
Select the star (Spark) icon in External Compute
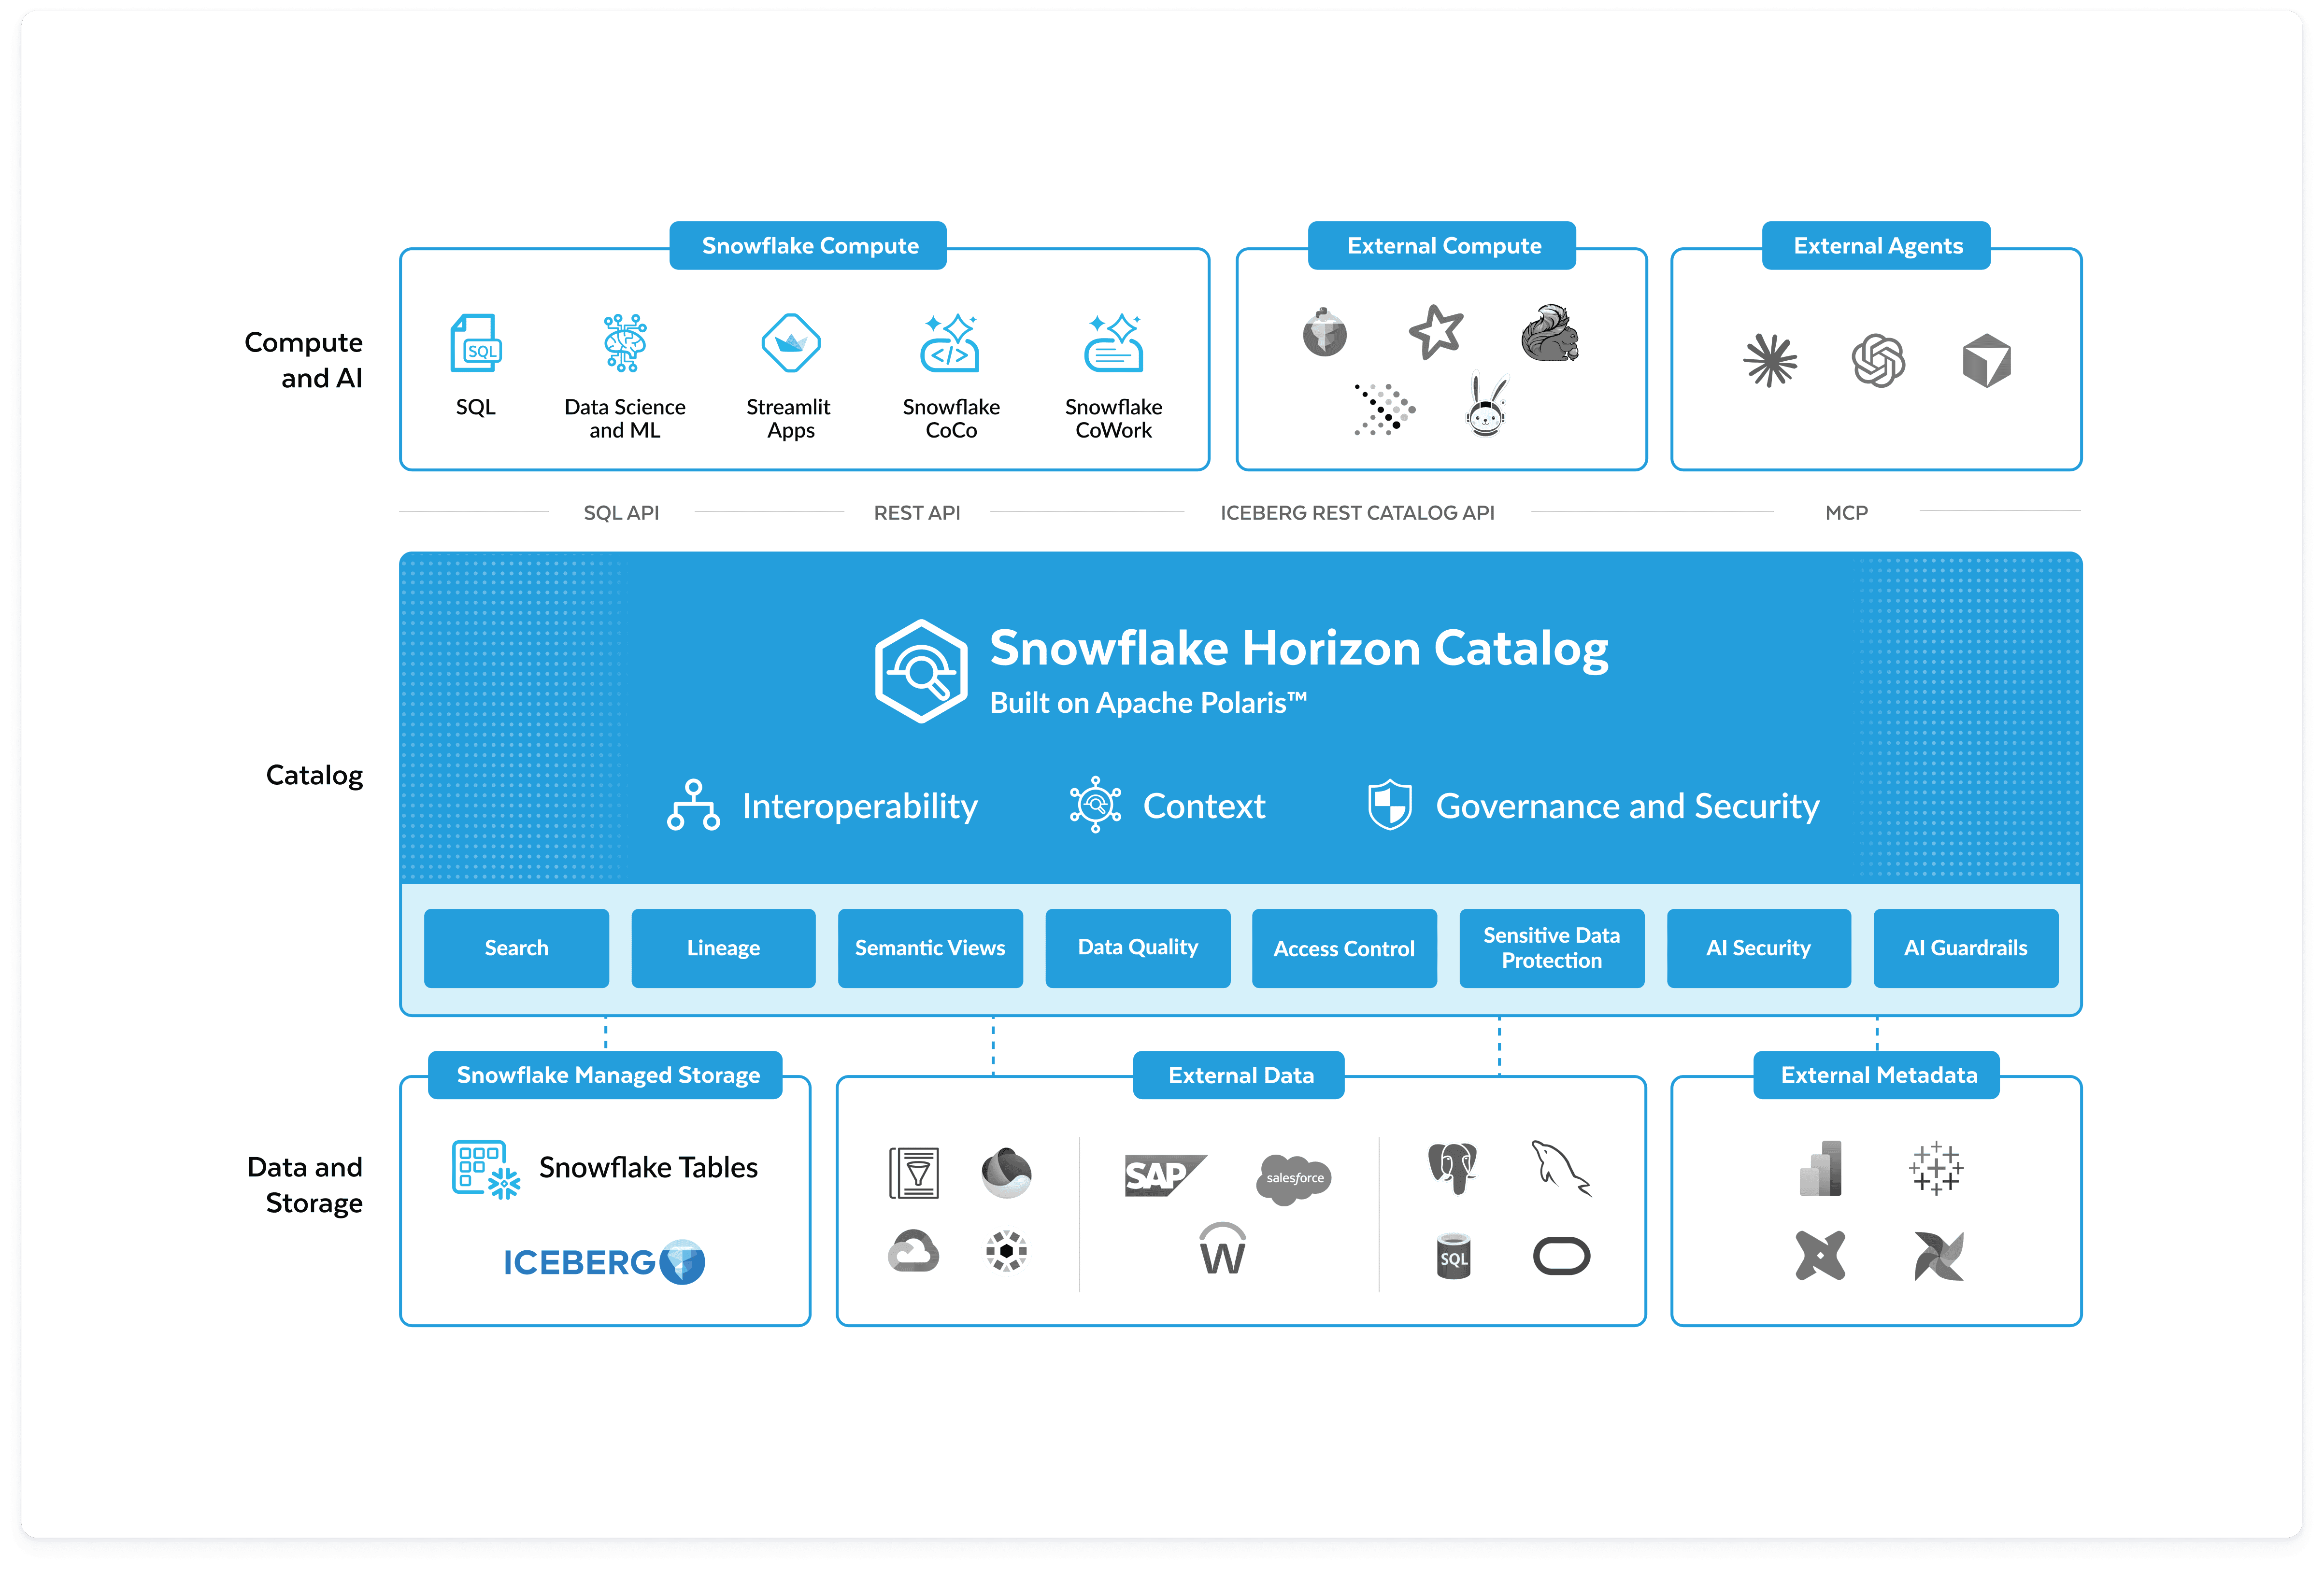point(1436,332)
